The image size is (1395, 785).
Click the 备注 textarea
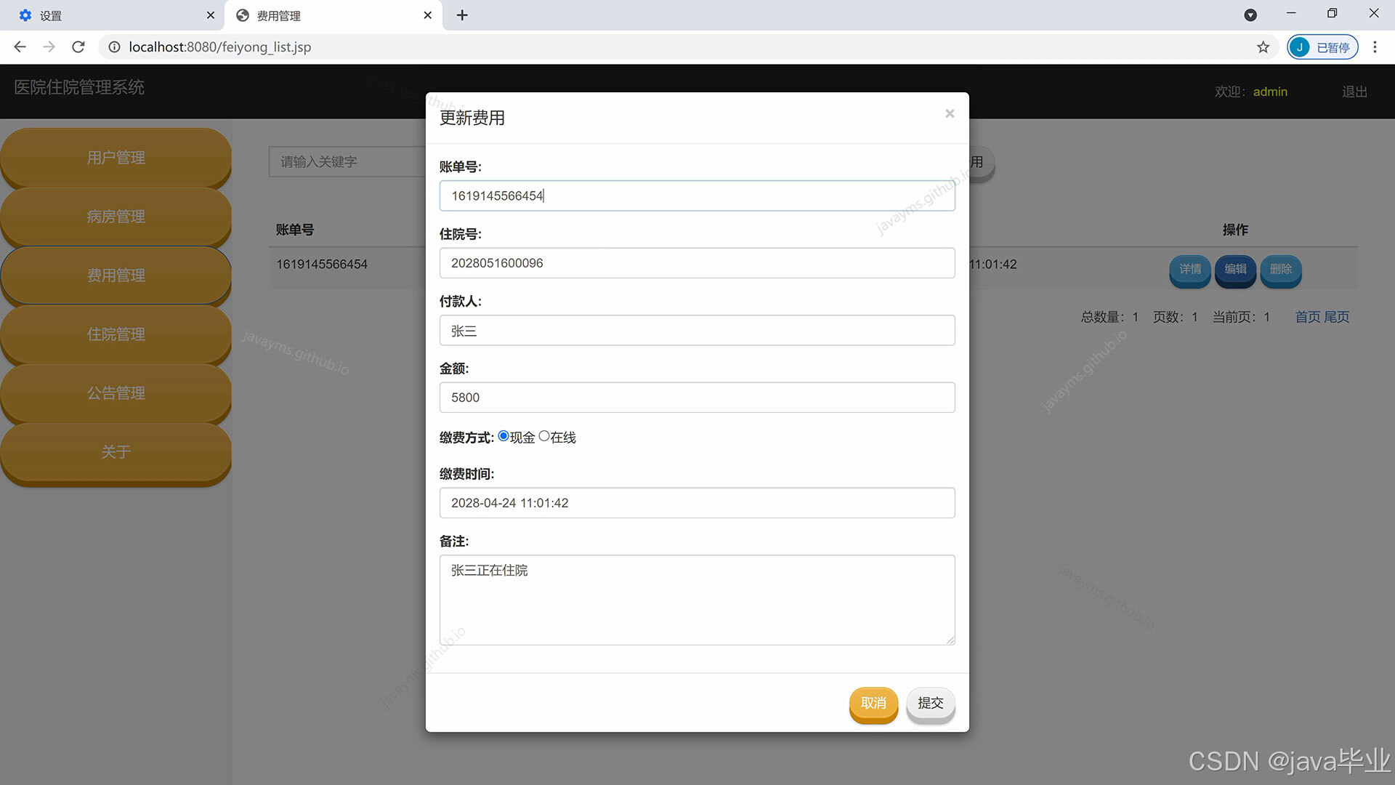tap(697, 600)
